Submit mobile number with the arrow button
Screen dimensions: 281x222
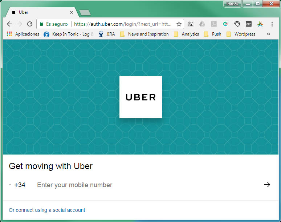pos(267,185)
